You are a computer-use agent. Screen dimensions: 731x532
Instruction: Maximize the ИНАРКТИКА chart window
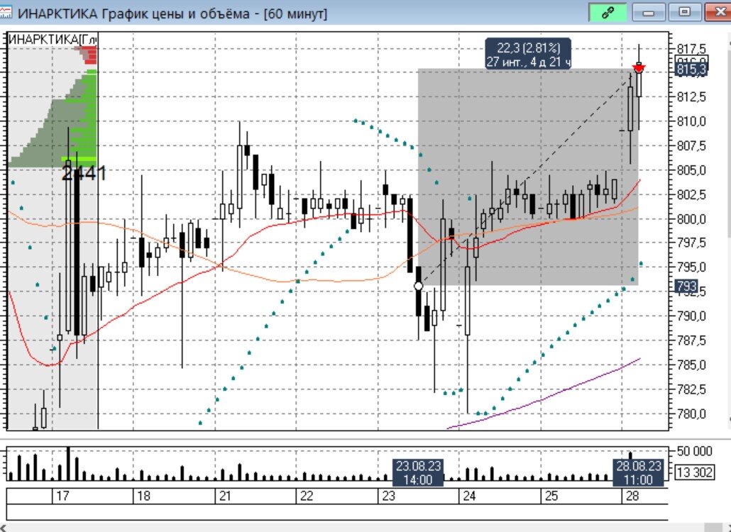pyautogui.click(x=684, y=13)
